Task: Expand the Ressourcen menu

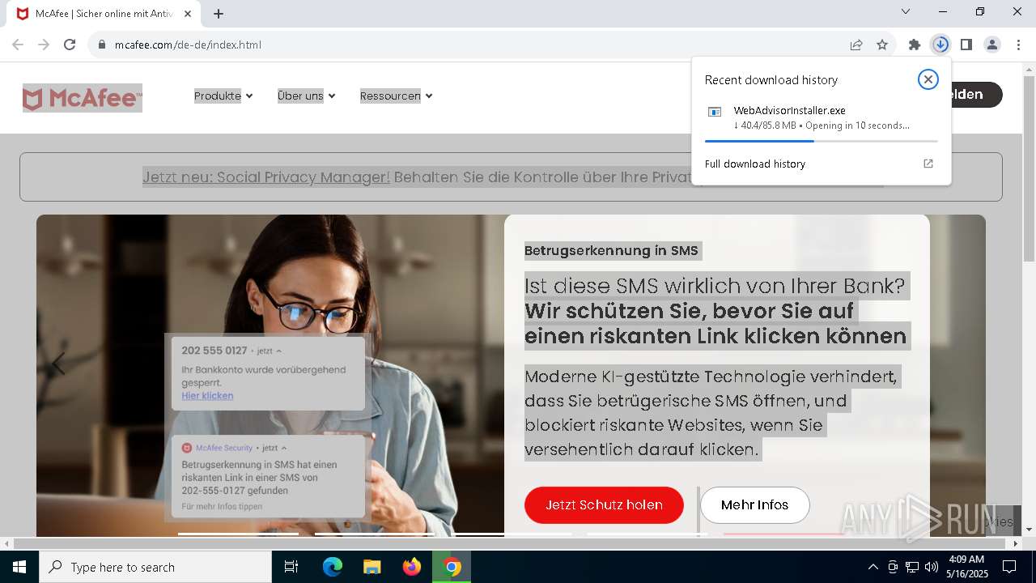Action: pyautogui.click(x=396, y=96)
